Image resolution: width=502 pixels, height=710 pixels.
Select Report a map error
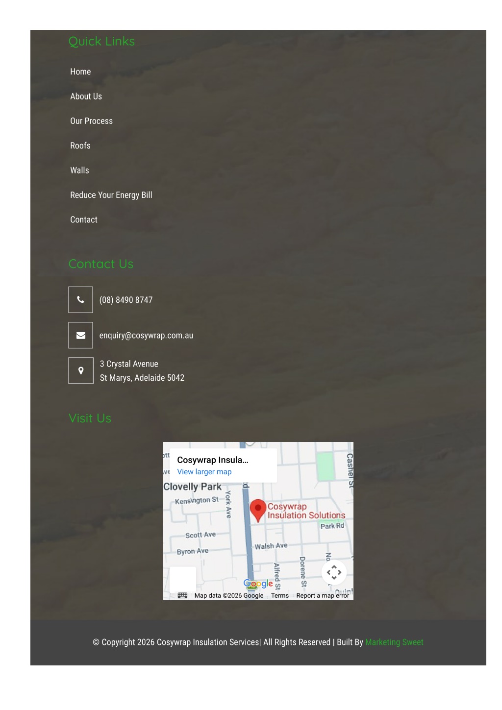coord(323,596)
